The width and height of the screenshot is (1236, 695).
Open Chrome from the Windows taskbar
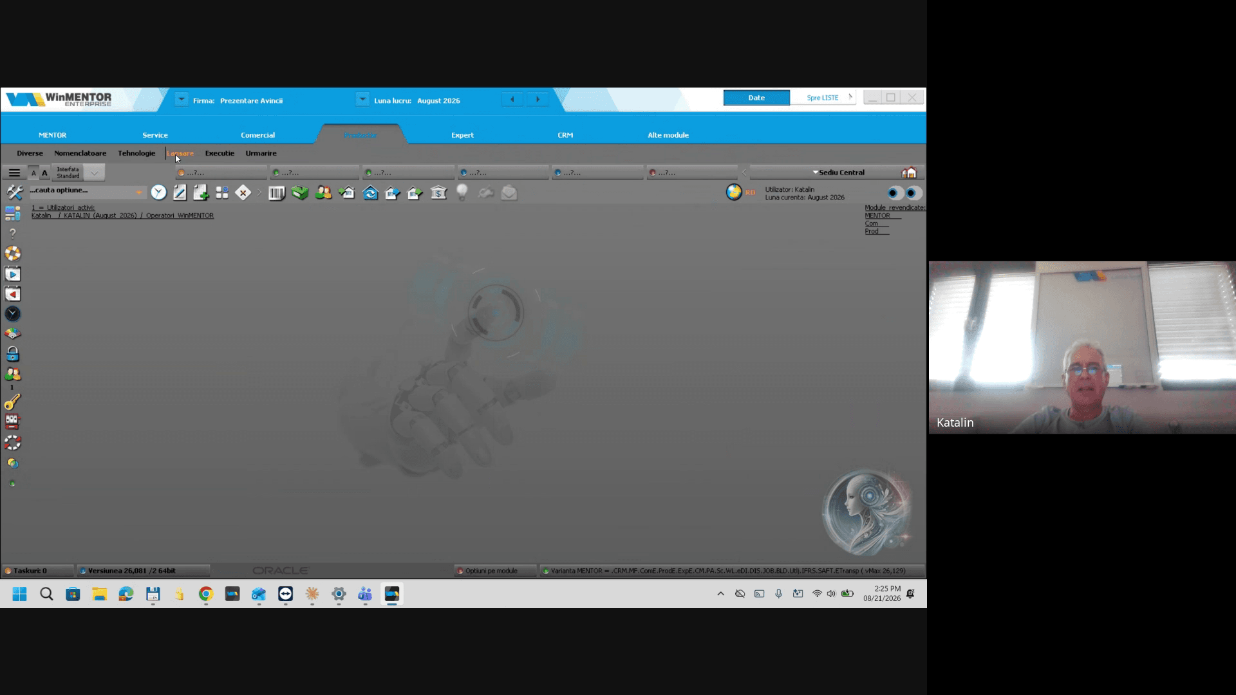pyautogui.click(x=206, y=594)
